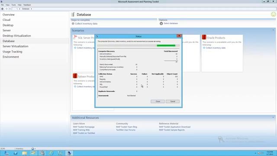
Task: Click Collect inventory data in Oracle Products card
Action: [216, 48]
